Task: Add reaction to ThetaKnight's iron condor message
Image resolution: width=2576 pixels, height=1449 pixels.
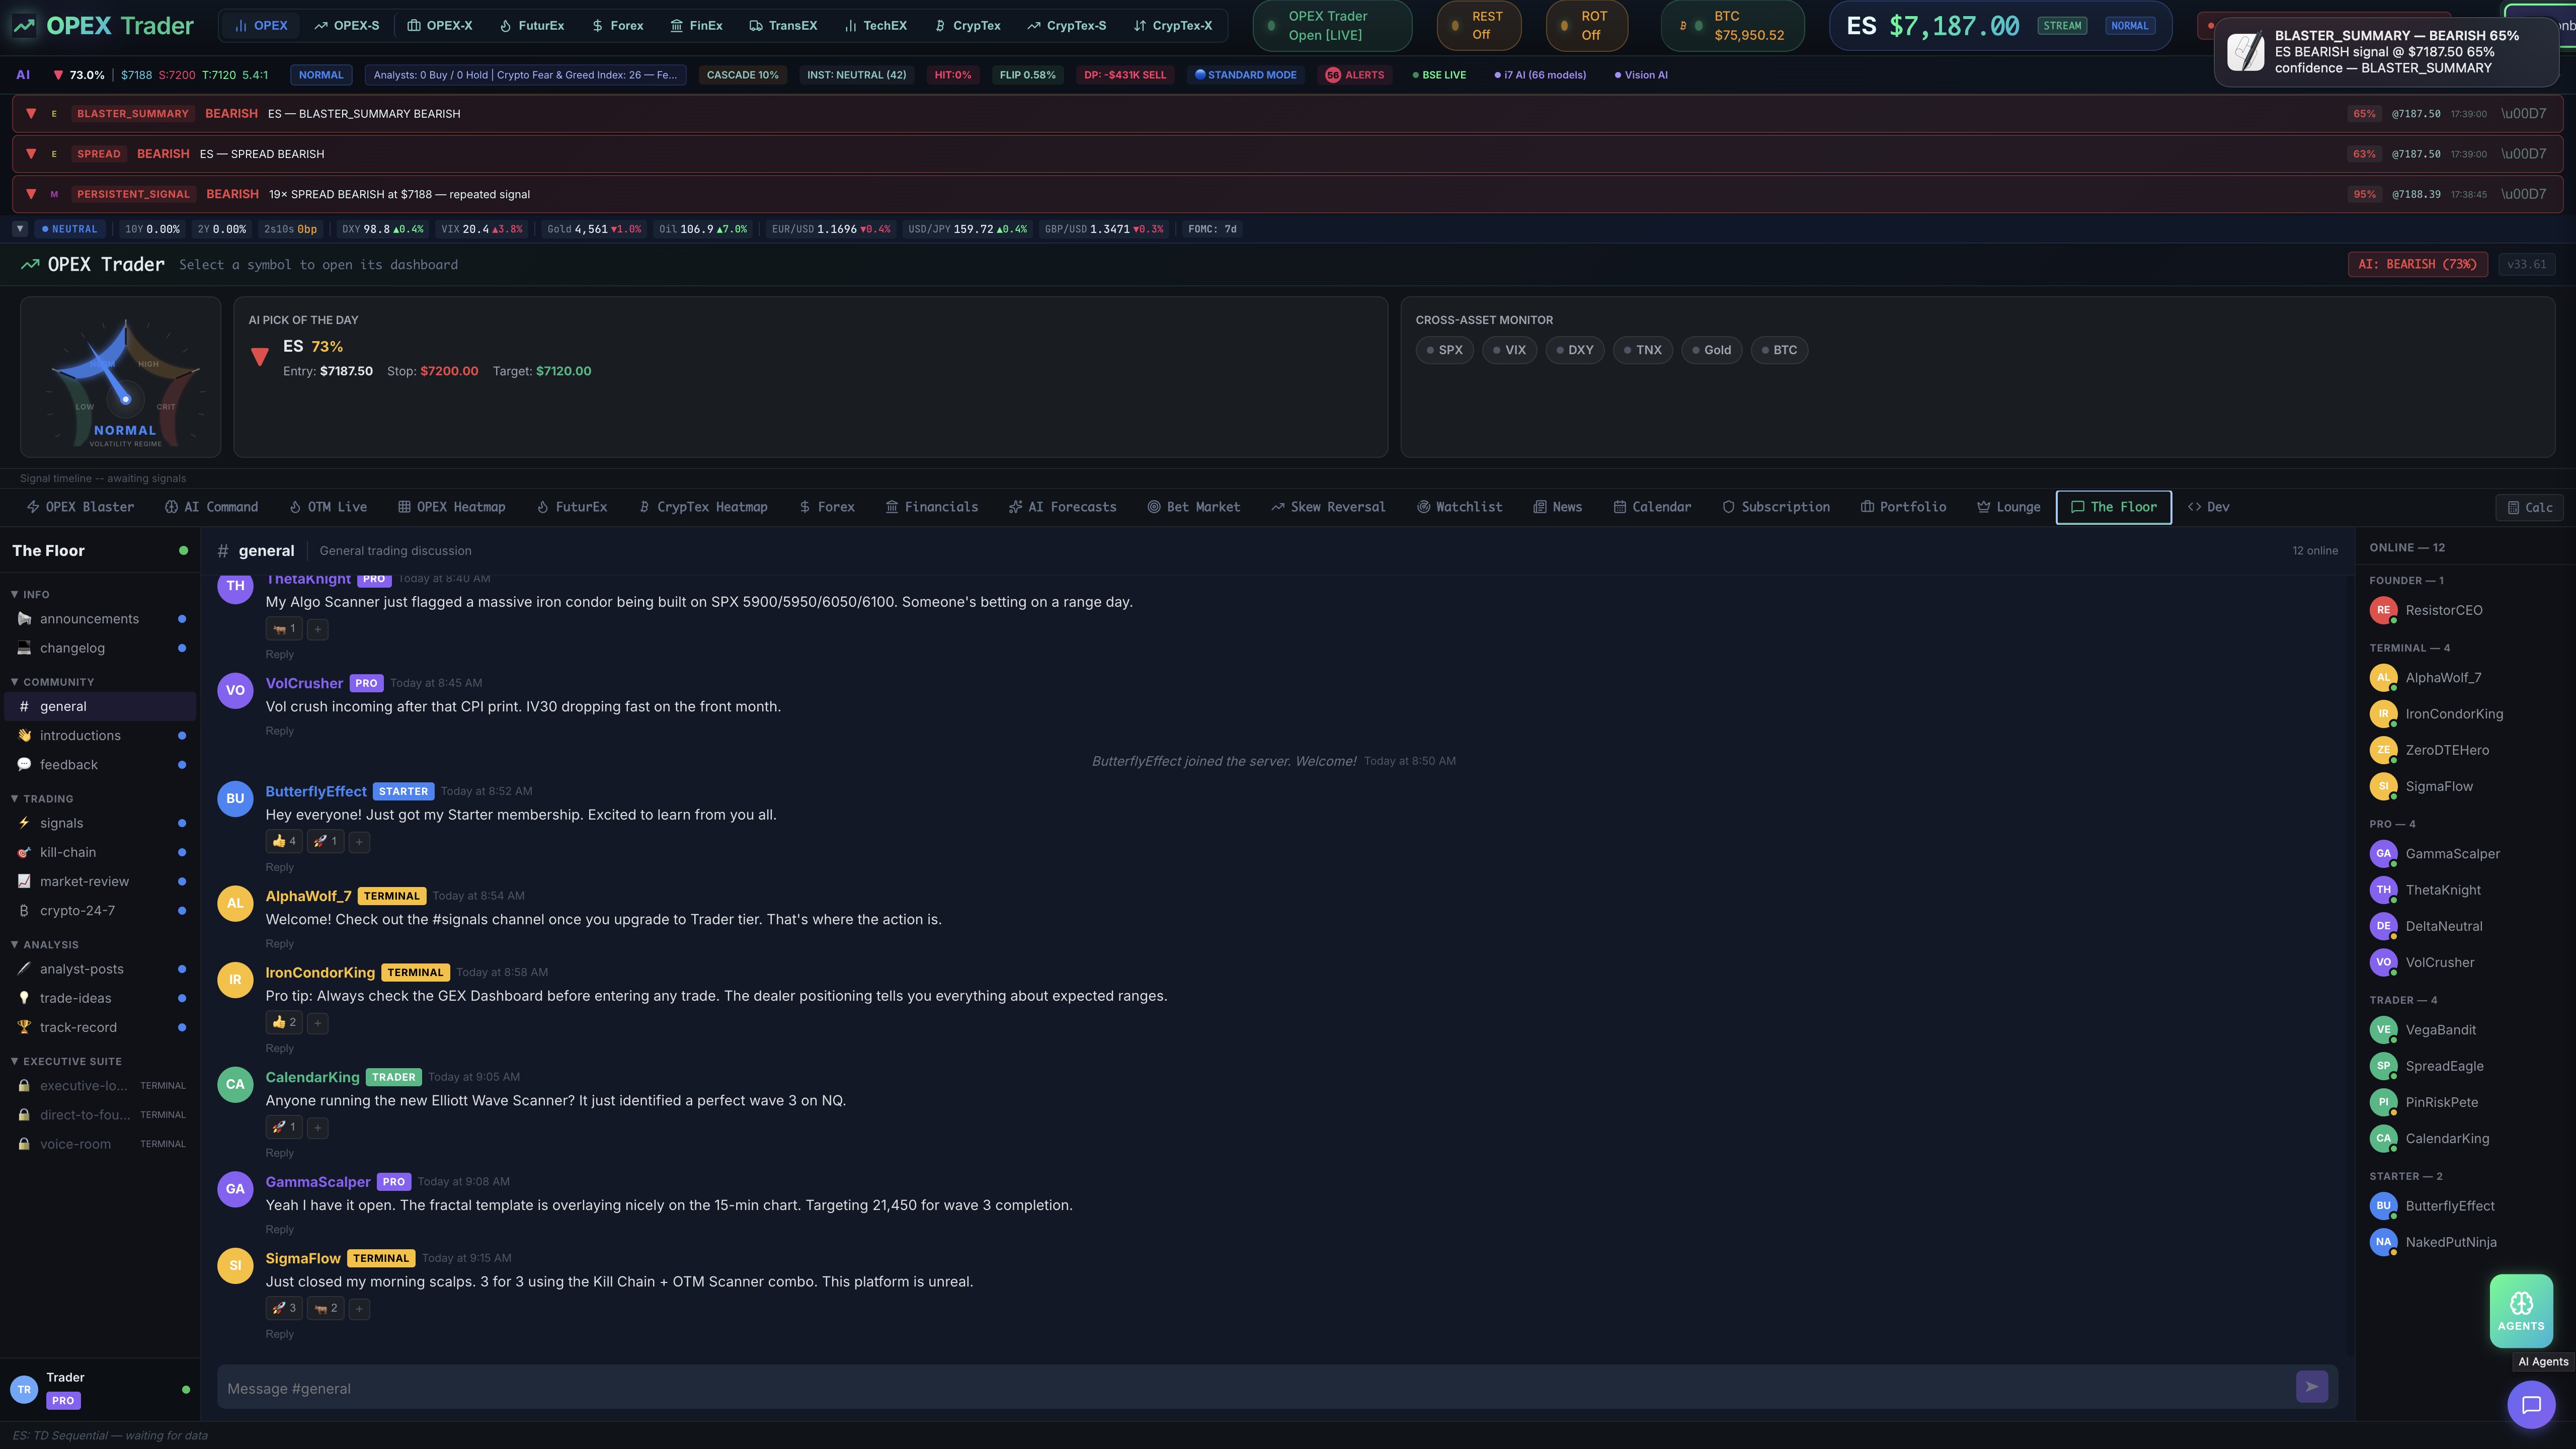Action: click(x=317, y=629)
